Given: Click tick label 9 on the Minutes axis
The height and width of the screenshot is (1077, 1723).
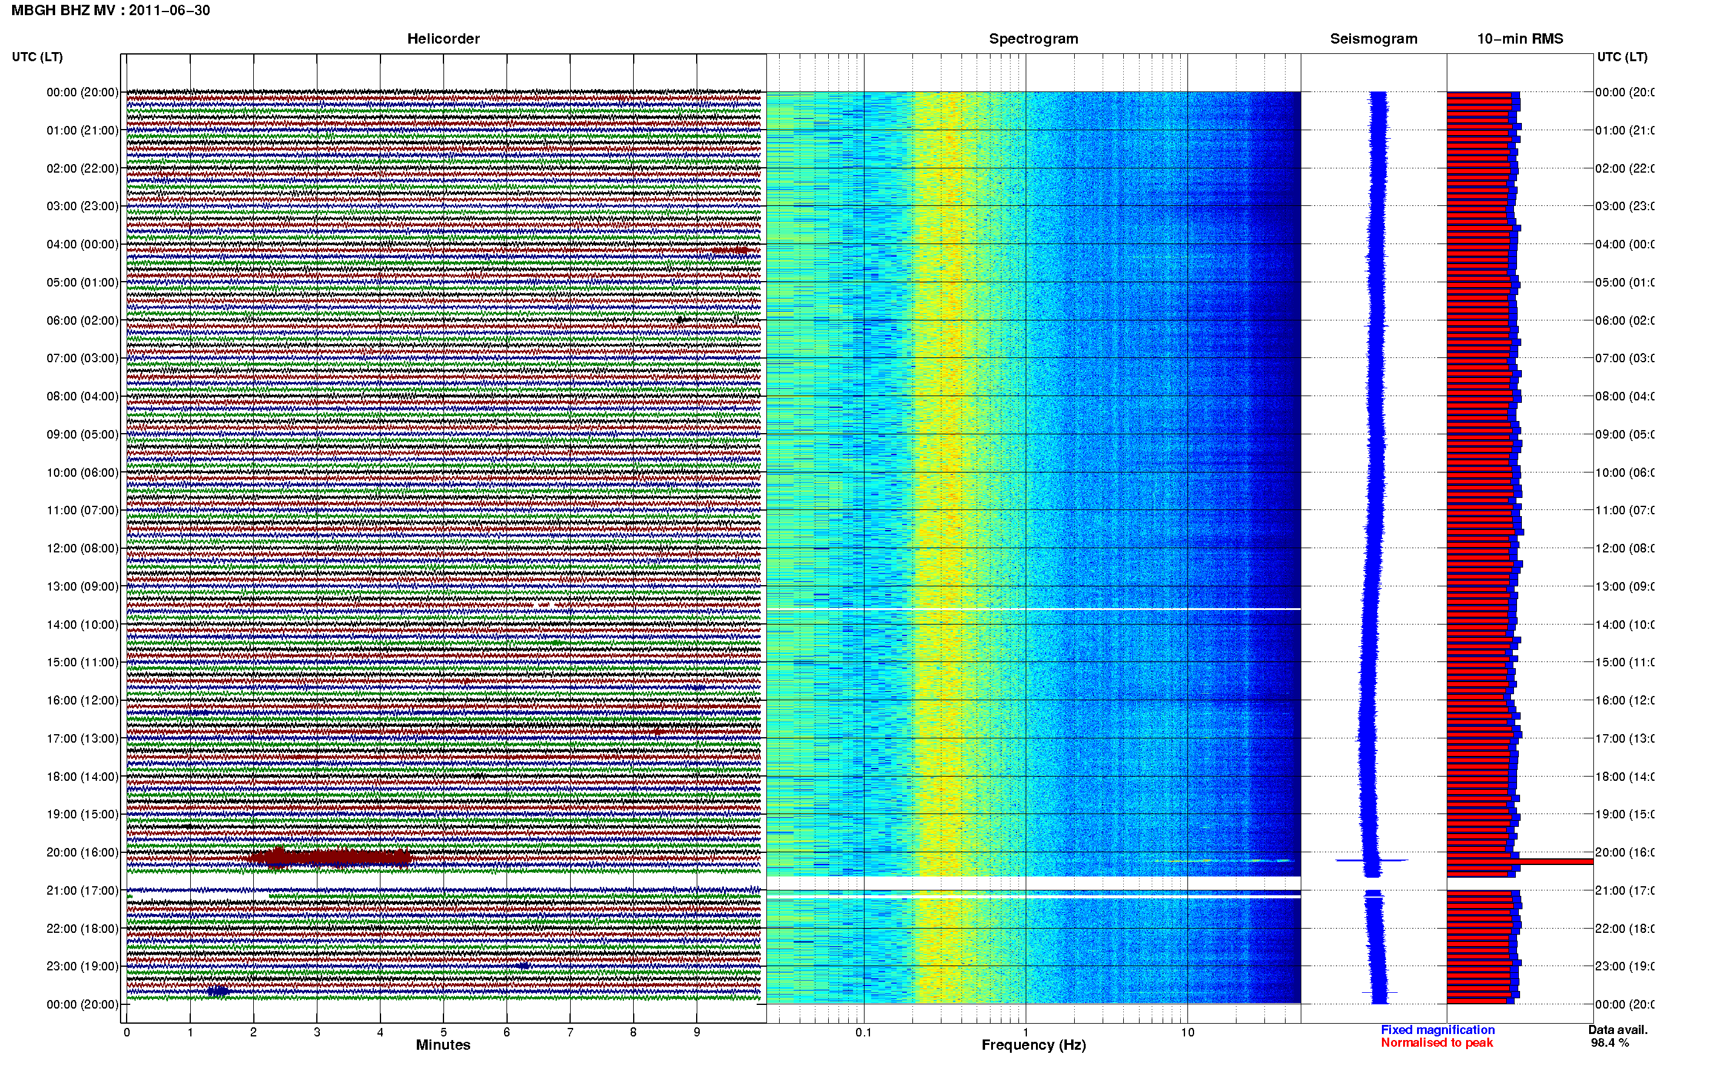Looking at the screenshot, I should coord(697,1032).
